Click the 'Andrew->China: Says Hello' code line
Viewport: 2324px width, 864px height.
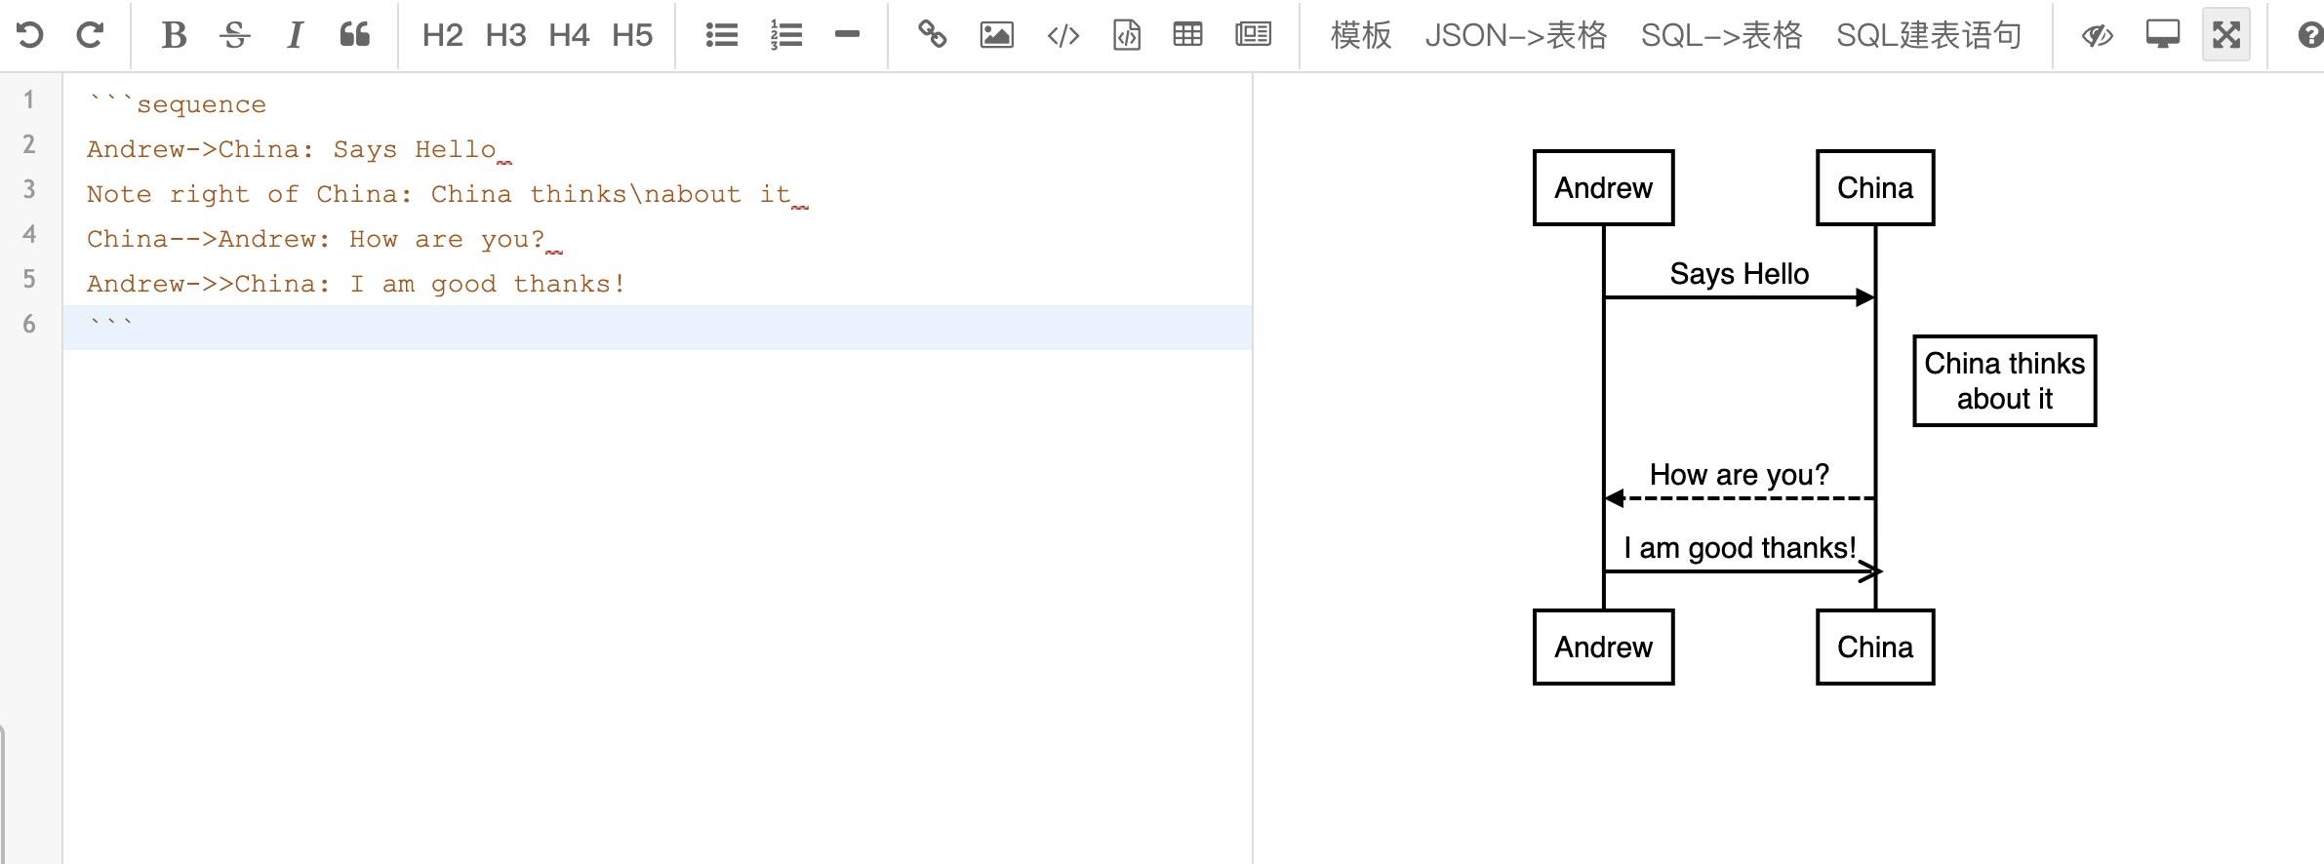coord(291,148)
